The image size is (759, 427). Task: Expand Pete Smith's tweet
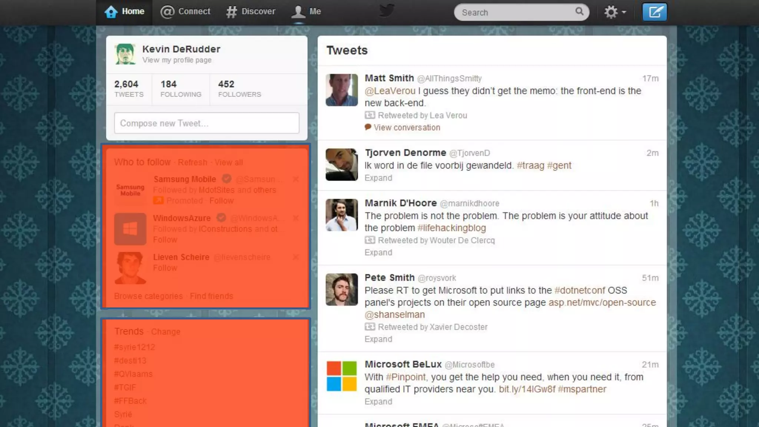pyautogui.click(x=378, y=339)
